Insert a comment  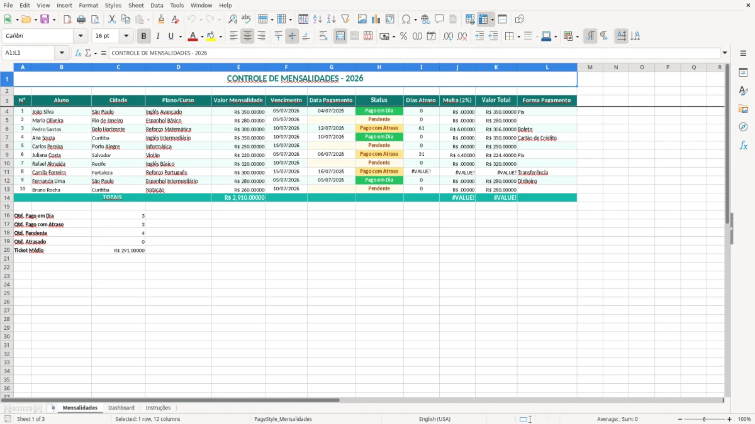click(439, 19)
